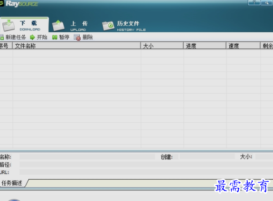Sort by 剩余 column header
The height and width of the screenshot is (201, 273).
[x=267, y=46]
